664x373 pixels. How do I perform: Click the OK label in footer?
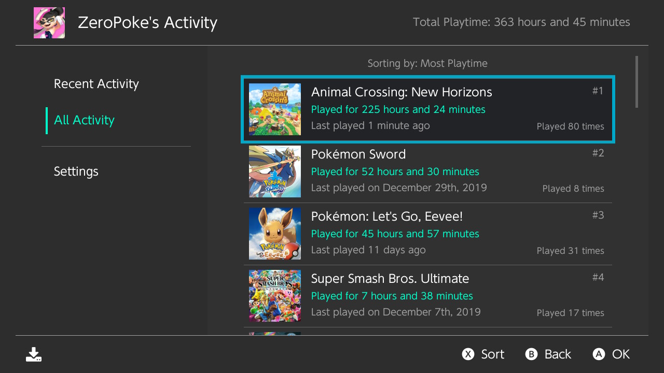coord(620,354)
